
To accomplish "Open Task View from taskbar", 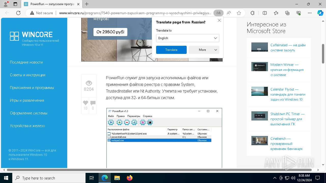I will [x=92, y=178].
